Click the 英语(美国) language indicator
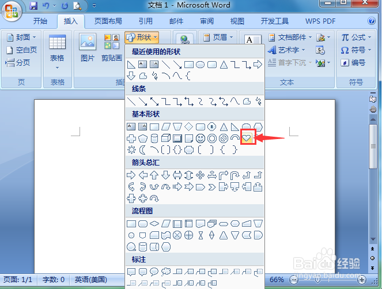This screenshot has height=289, width=382. tap(90, 280)
